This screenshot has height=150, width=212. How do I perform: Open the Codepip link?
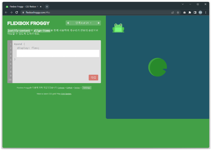(61, 88)
